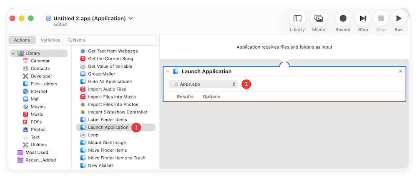This screenshot has height=177, width=417.
Task: Run the workflow with Run button
Action: coord(398,19)
